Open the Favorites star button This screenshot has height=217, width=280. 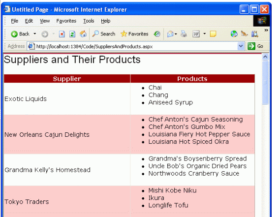click(x=134, y=34)
